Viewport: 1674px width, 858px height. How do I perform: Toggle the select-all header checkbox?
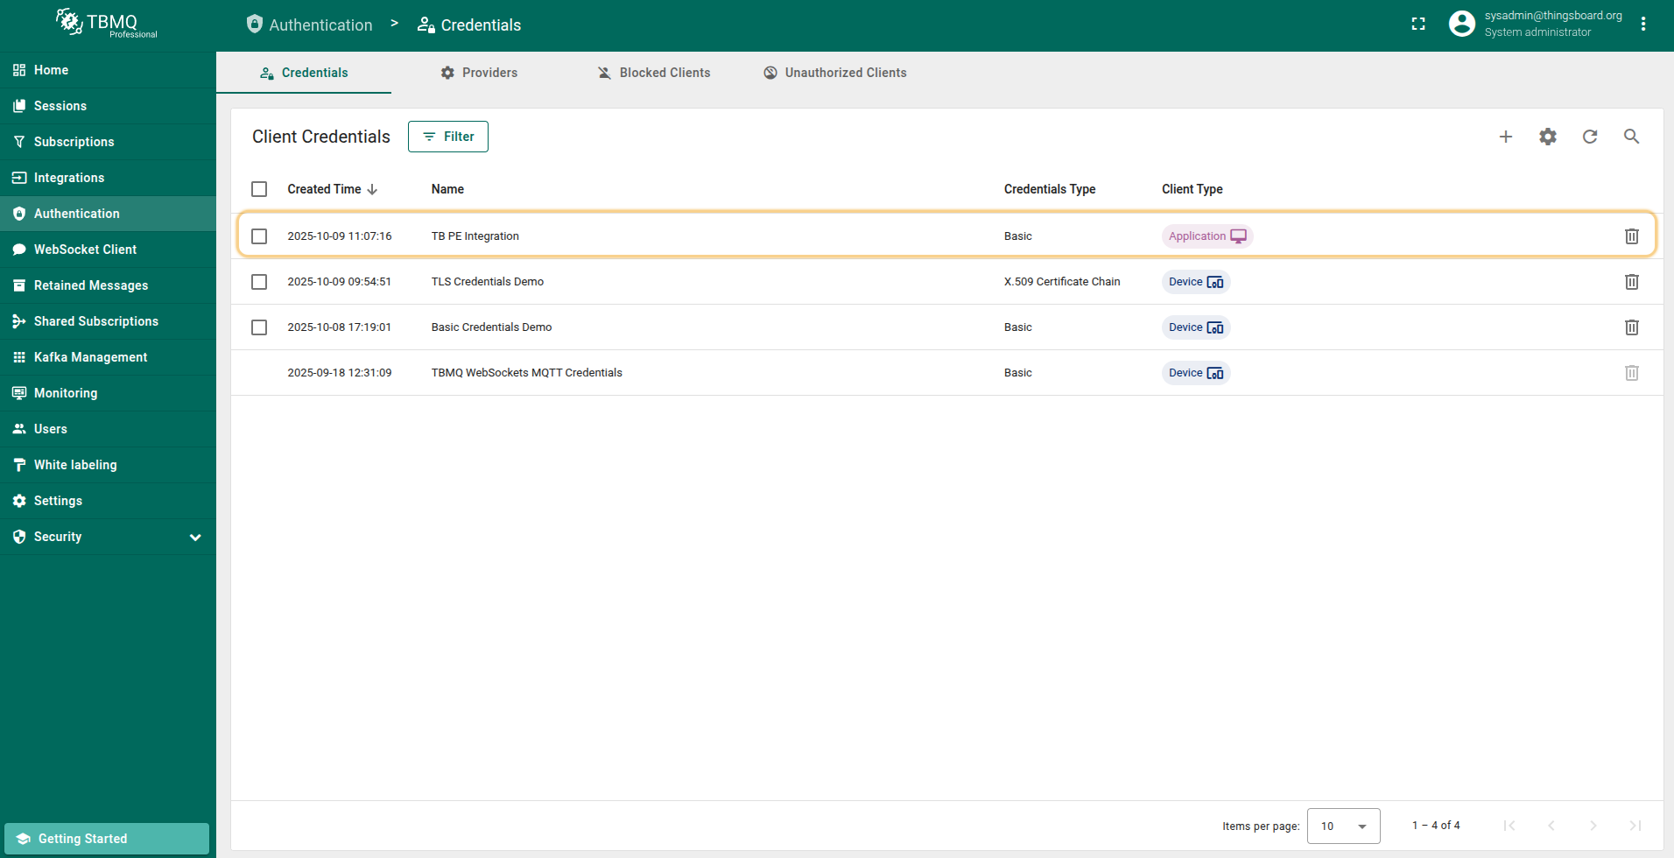click(x=259, y=189)
